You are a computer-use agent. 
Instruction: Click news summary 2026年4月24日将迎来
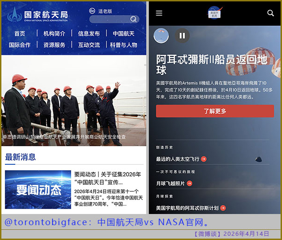click(108, 198)
